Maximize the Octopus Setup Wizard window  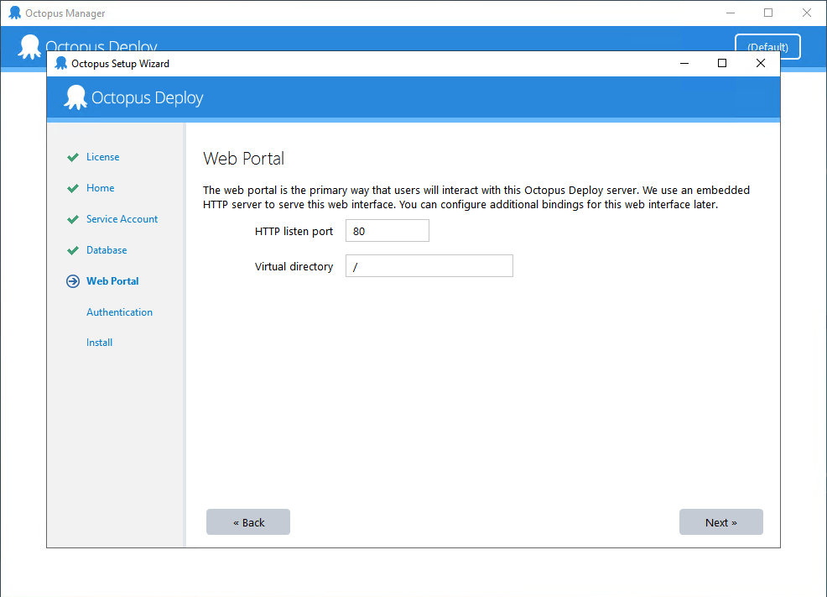click(x=722, y=63)
